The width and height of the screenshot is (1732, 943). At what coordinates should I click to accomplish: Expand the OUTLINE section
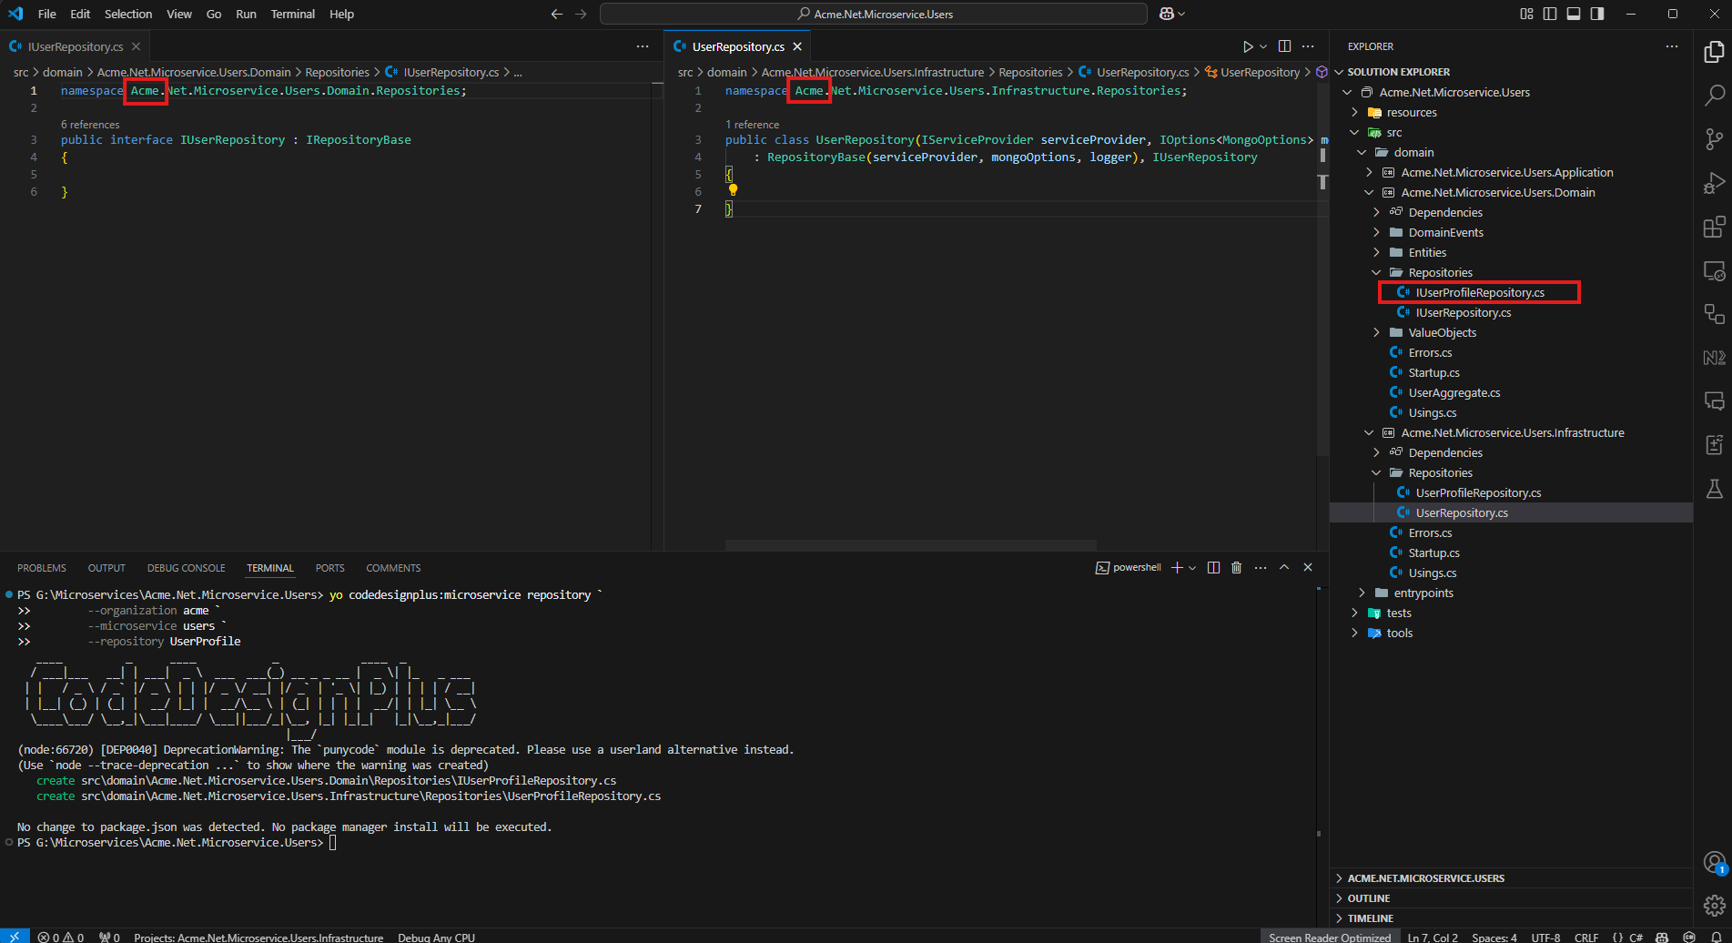pos(1368,898)
